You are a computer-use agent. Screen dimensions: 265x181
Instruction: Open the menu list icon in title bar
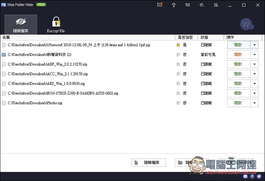pos(216,5)
